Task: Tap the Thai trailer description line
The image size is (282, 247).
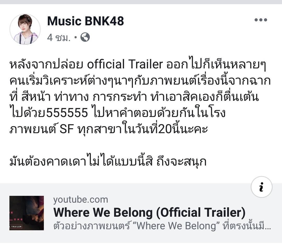Action: (x=162, y=226)
